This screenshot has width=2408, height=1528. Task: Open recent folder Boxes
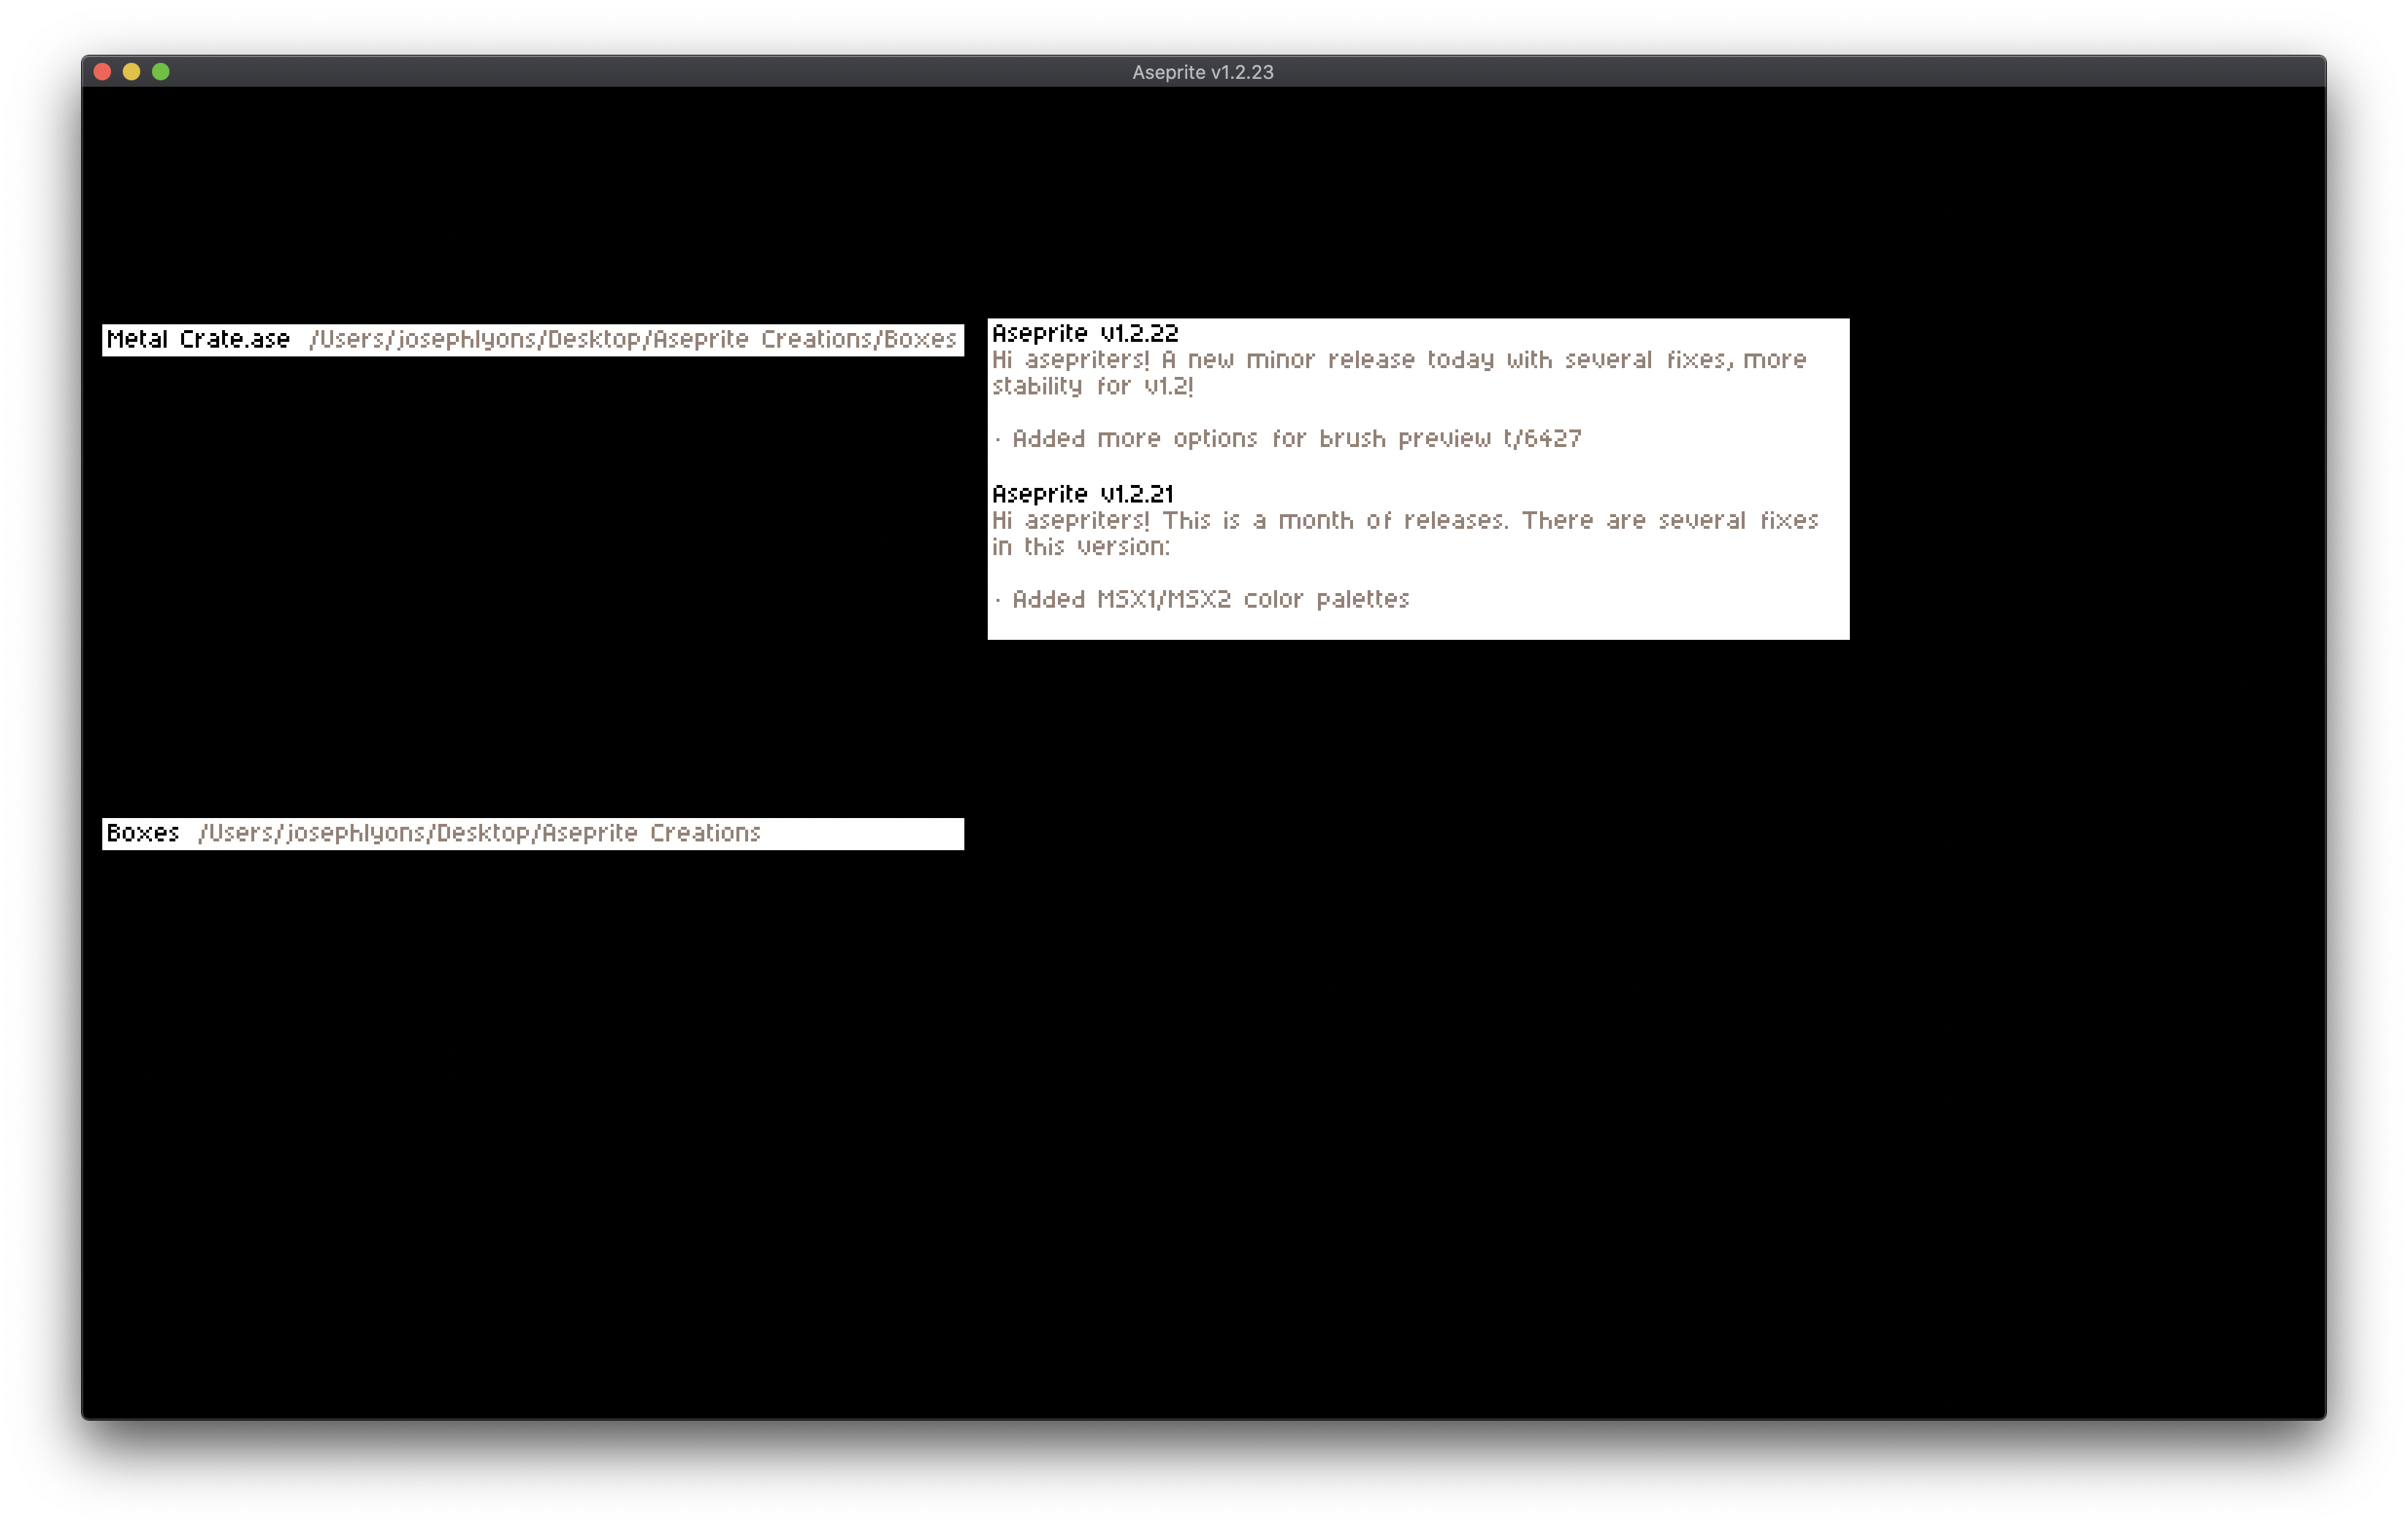click(533, 833)
